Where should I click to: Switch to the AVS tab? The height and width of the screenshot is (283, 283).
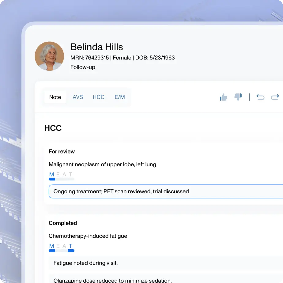(78, 97)
